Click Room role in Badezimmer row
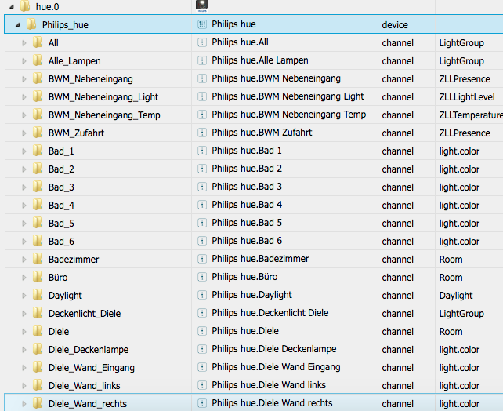Viewport: 503px width, 411px height. pyautogui.click(x=451, y=260)
